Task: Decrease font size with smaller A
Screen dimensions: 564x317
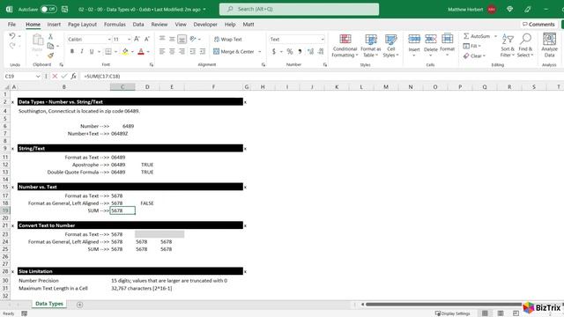Action: pos(147,39)
